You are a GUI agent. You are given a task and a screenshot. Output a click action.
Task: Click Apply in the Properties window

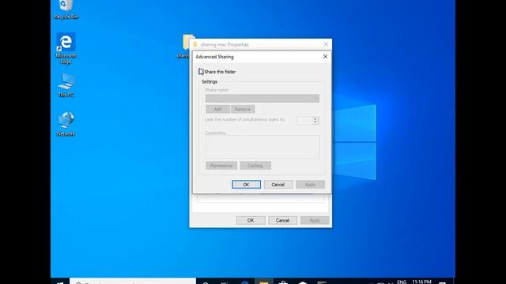pos(315,220)
